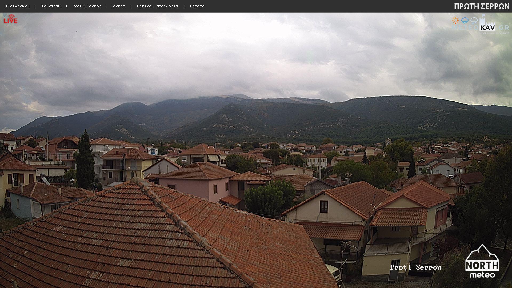Click the North Meteo mountain logo

click(x=482, y=261)
